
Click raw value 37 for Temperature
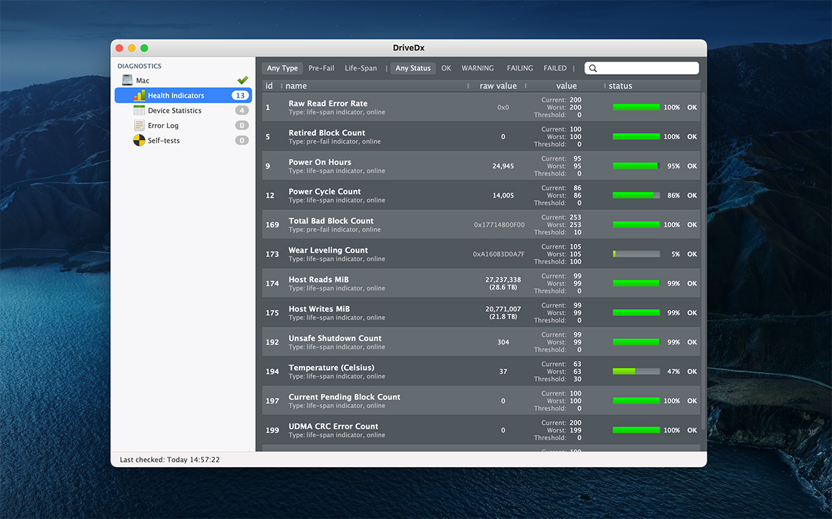coord(503,371)
